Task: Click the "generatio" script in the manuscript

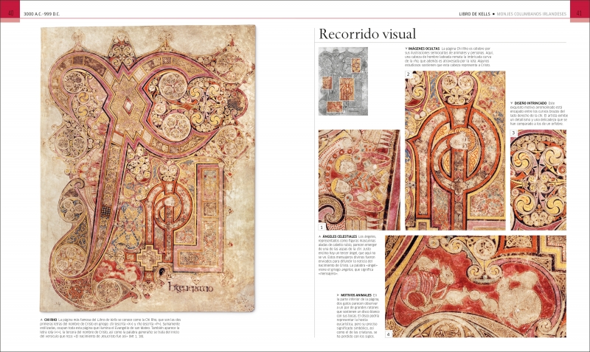Action: [x=190, y=288]
